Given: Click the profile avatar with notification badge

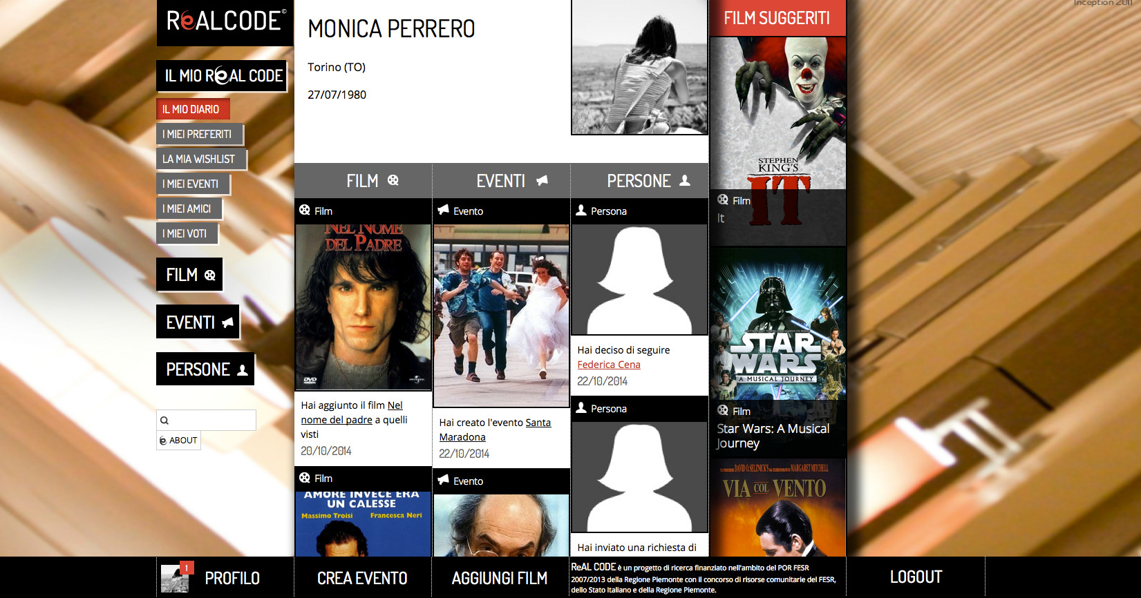Looking at the screenshot, I should pyautogui.click(x=175, y=578).
